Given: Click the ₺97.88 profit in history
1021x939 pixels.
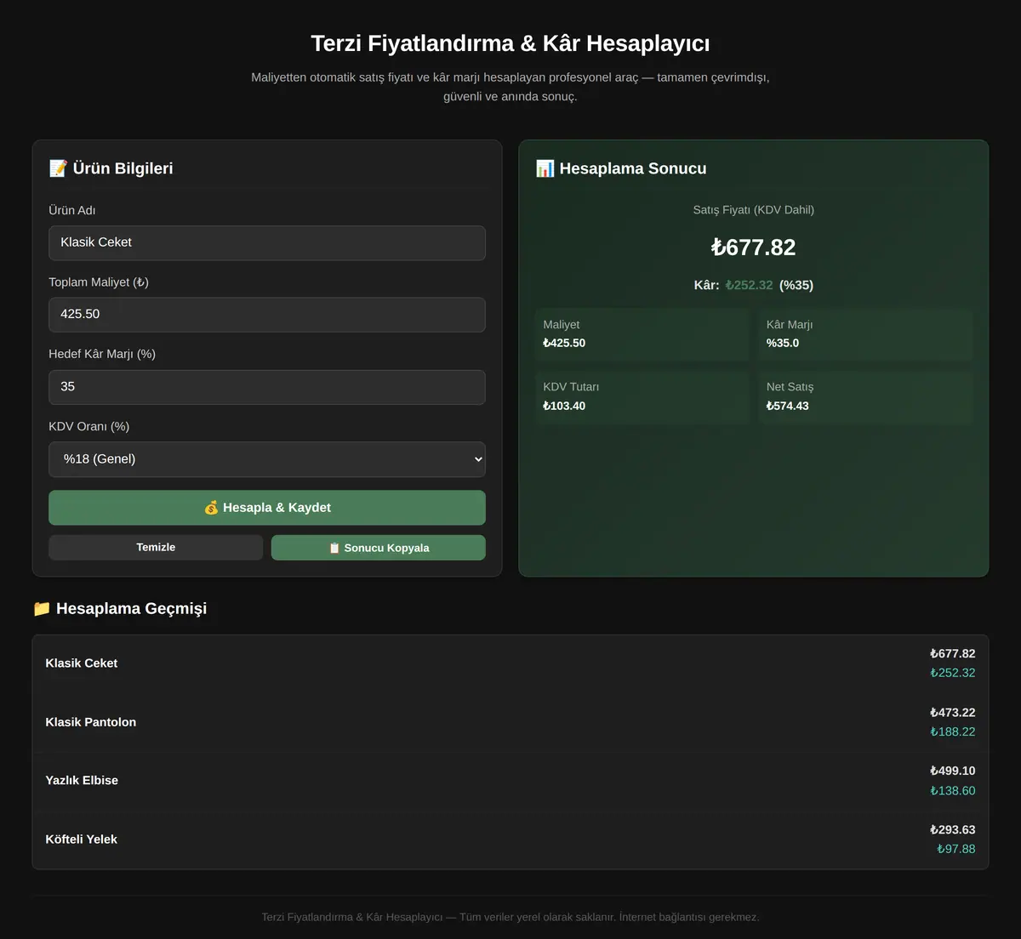Looking at the screenshot, I should (x=956, y=850).
